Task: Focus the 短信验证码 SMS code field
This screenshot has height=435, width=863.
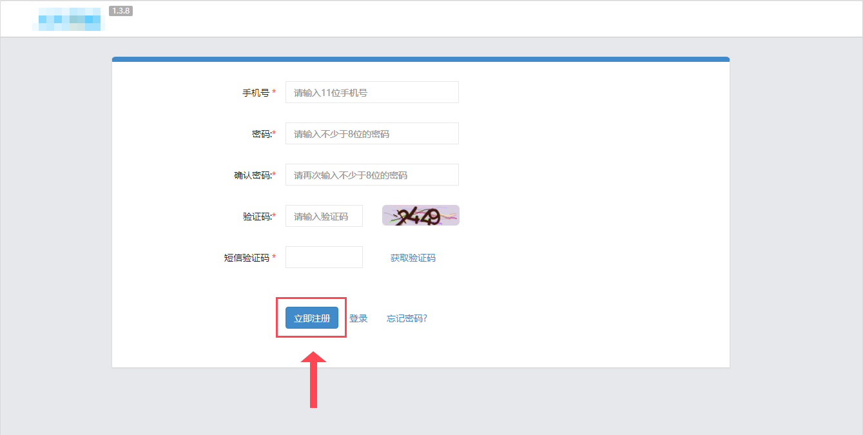Action: click(x=324, y=257)
